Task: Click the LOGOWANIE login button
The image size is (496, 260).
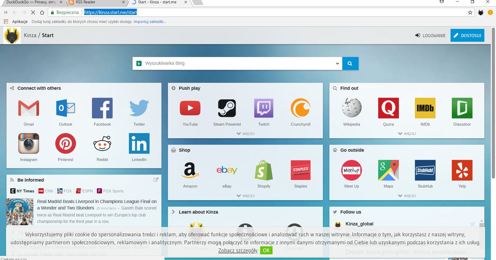Action: (x=430, y=35)
